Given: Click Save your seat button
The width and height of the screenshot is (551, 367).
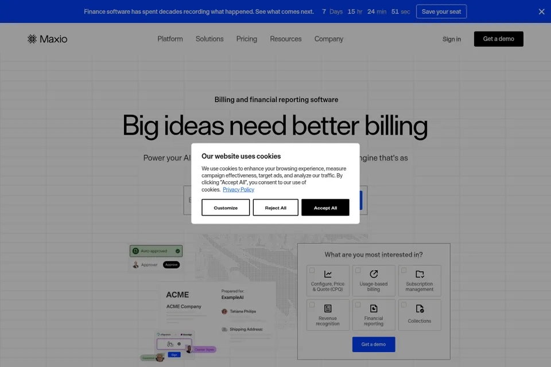Looking at the screenshot, I should point(441,11).
